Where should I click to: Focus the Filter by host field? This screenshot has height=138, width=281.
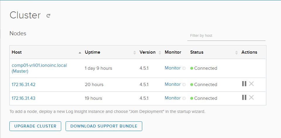click(226, 36)
